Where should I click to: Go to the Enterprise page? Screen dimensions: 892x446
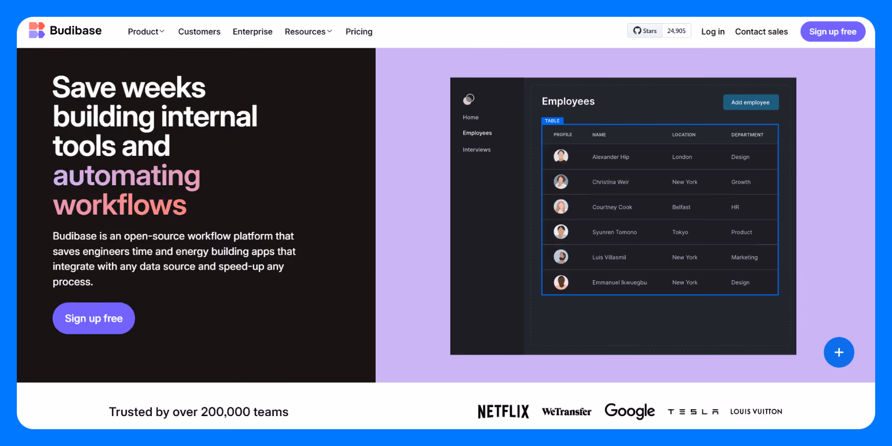click(x=253, y=31)
